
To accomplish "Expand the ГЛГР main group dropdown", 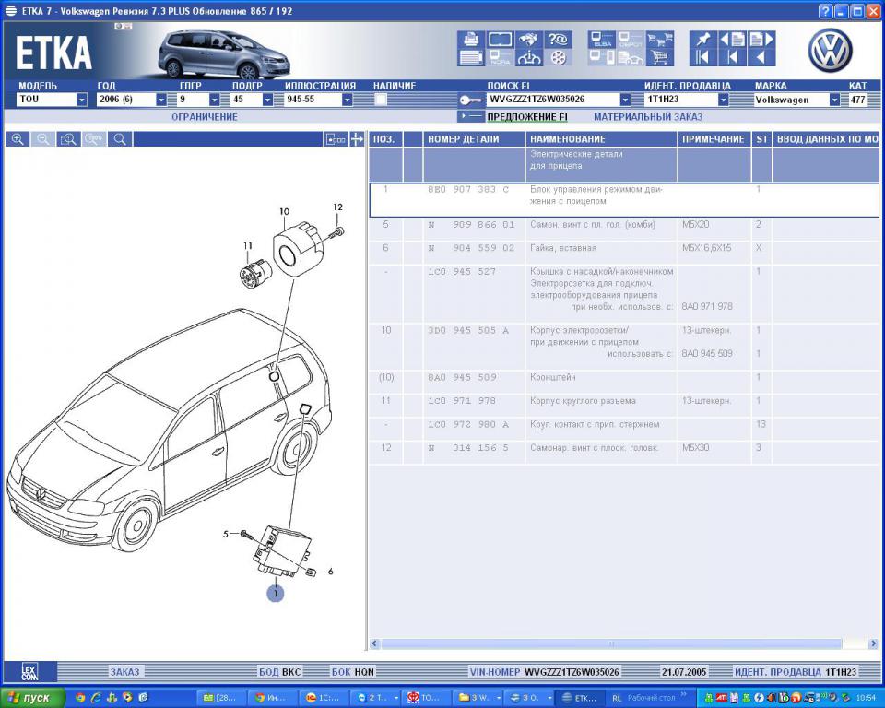I will click(215, 100).
